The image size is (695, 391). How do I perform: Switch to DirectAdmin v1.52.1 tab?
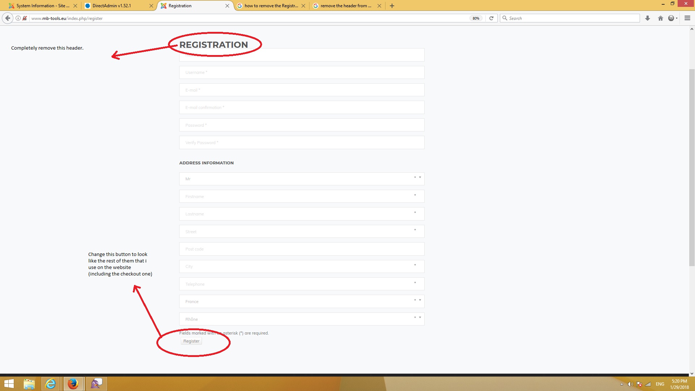[x=112, y=6]
